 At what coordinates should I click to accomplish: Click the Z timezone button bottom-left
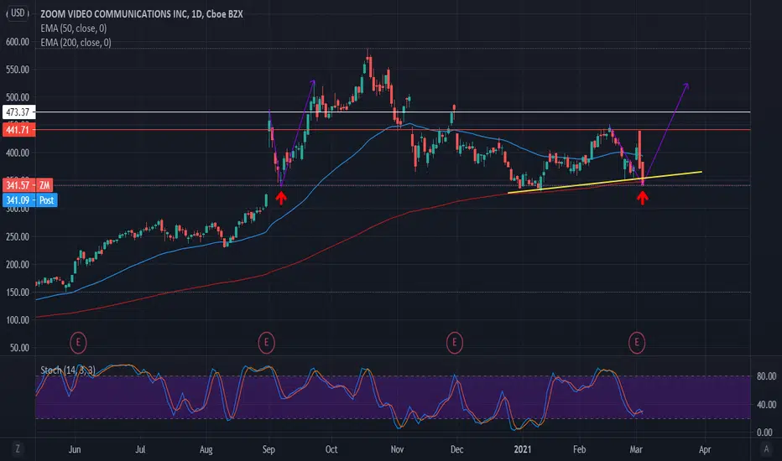[17, 449]
